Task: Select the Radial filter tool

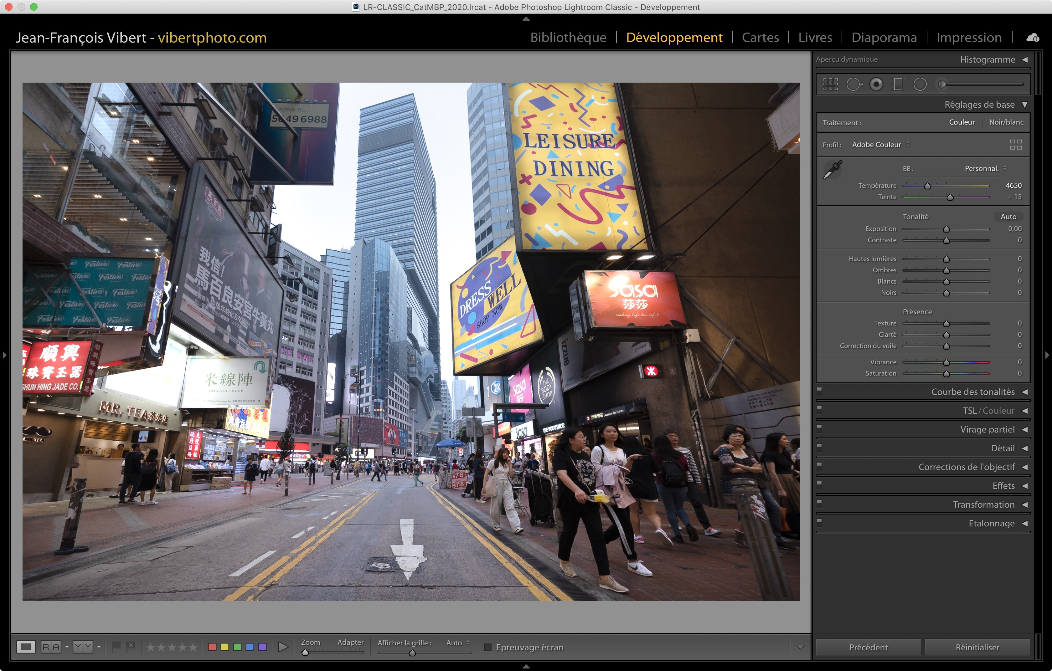Action: 920,84
